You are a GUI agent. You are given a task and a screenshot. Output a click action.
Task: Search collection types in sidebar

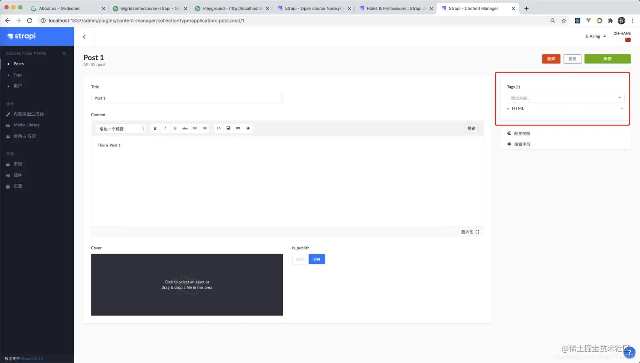(x=64, y=53)
